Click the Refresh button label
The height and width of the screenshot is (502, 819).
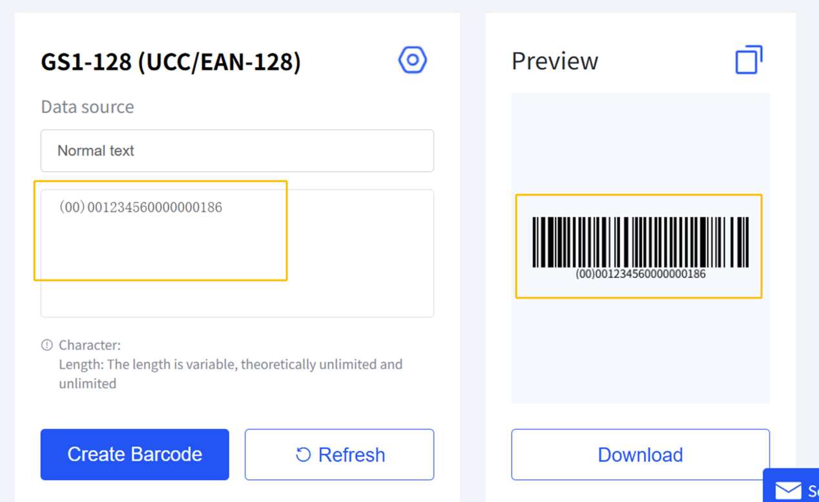[351, 455]
